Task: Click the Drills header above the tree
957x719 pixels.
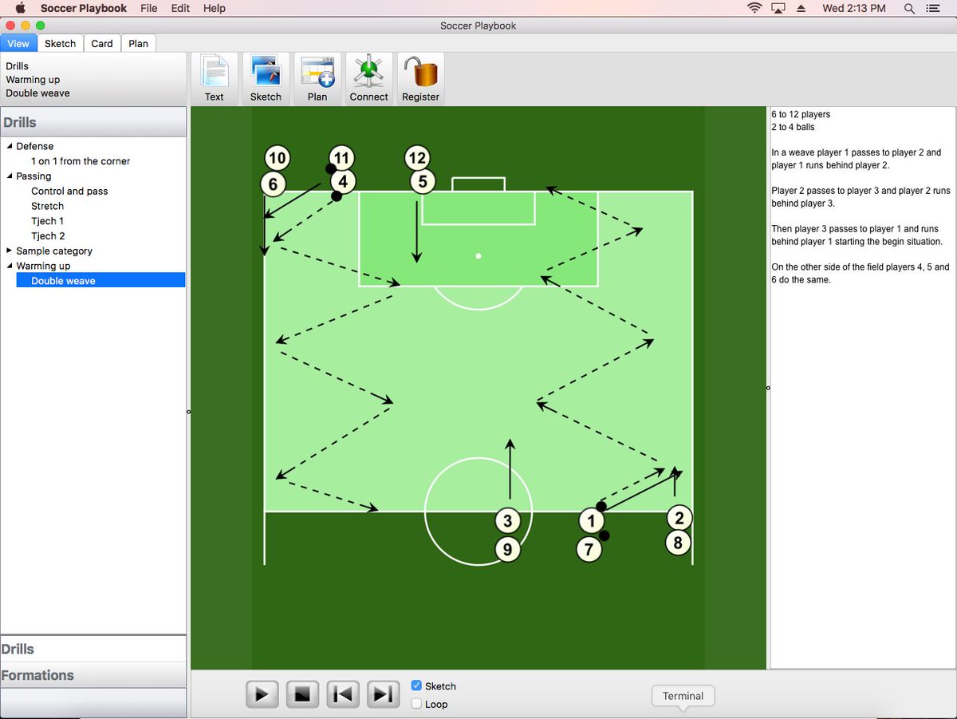Action: 93,122
